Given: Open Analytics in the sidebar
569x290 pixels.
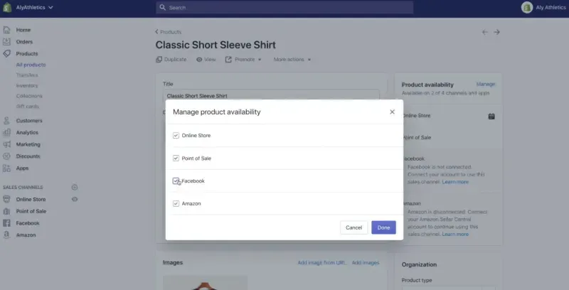Looking at the screenshot, I should [x=27, y=132].
